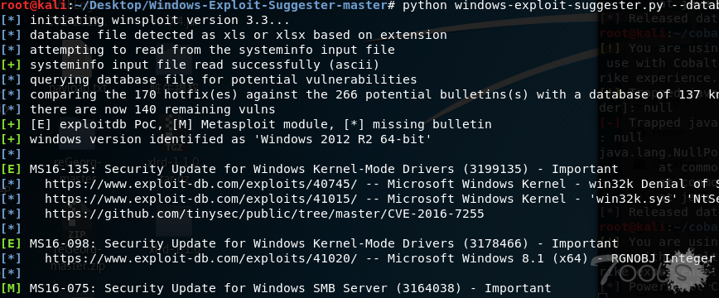This screenshot has height=298, width=719.
Task: Open the exploit-db 40745 exploit URL
Action: point(200,184)
